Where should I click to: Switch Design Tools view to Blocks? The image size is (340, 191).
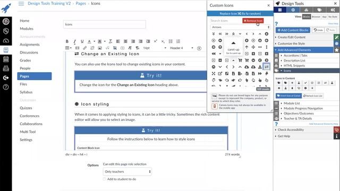[307, 16]
